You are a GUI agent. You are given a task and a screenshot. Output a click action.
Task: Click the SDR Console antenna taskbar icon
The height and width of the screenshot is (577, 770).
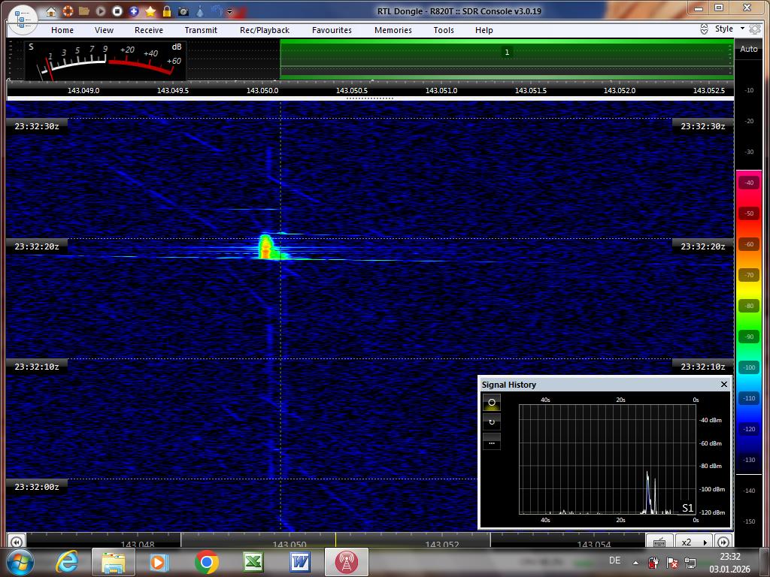click(x=346, y=562)
